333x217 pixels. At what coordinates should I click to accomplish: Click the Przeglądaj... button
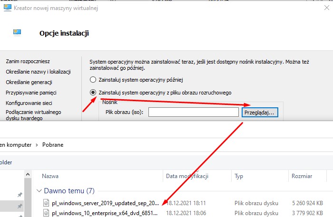[260, 113]
